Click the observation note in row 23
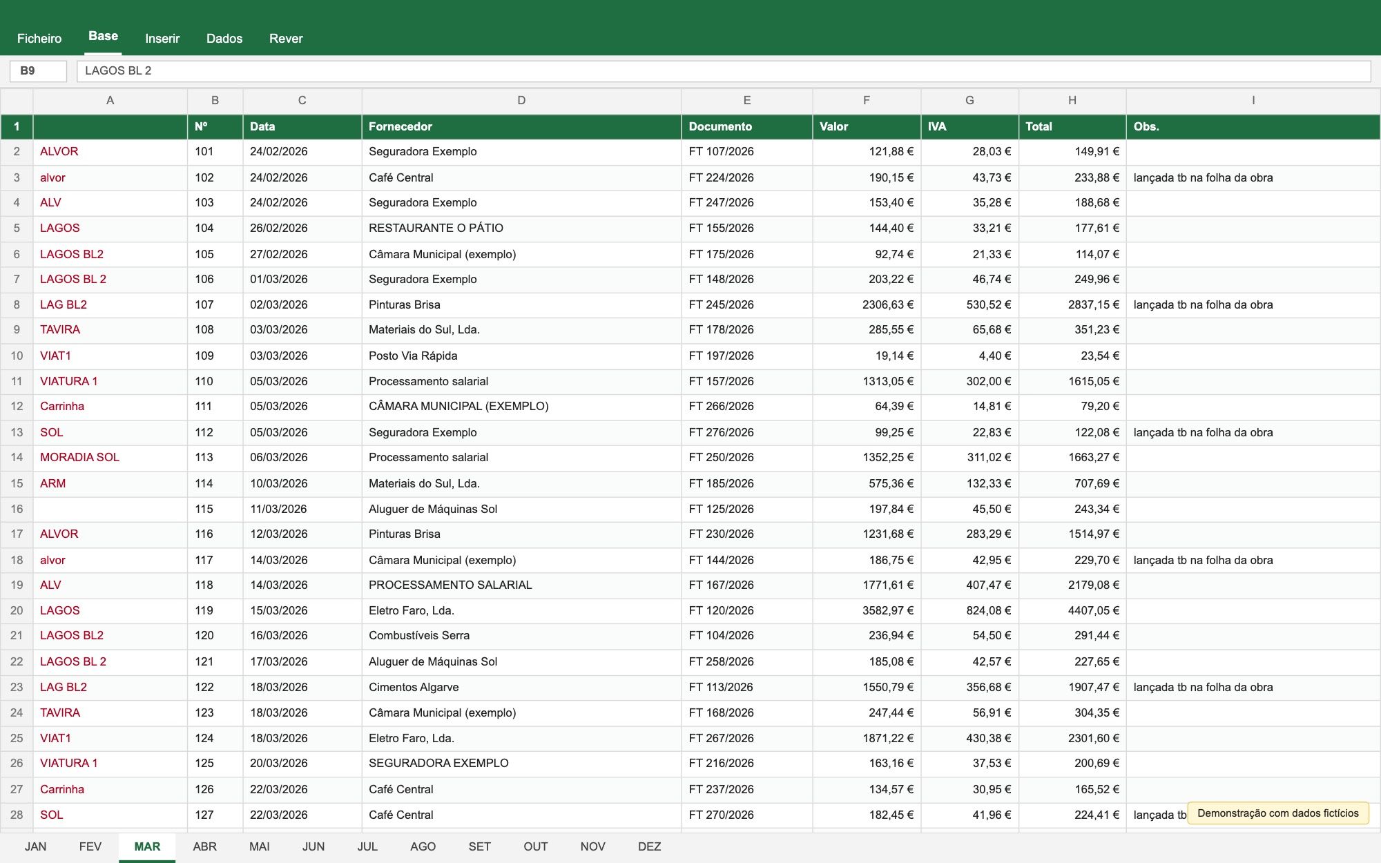1381x863 pixels. (x=1253, y=687)
